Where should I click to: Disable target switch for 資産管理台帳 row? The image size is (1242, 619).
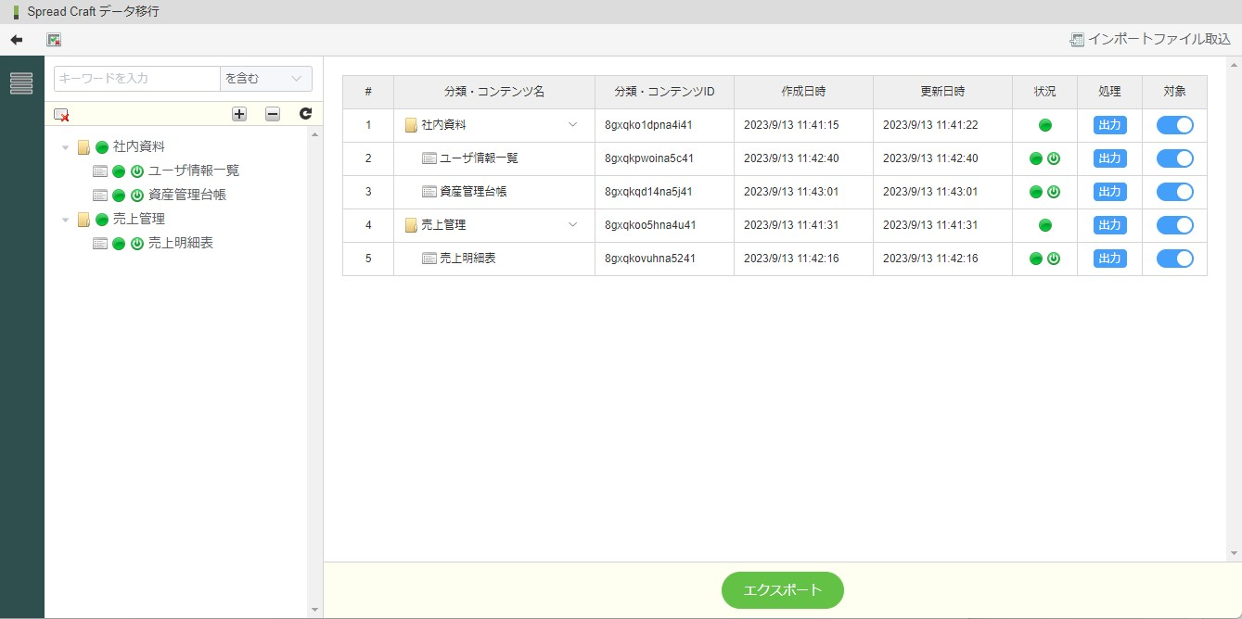point(1174,192)
